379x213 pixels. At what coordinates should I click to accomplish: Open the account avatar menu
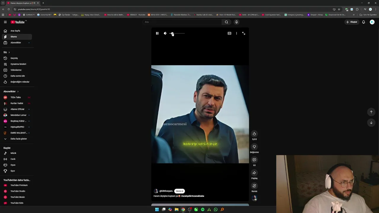click(372, 22)
